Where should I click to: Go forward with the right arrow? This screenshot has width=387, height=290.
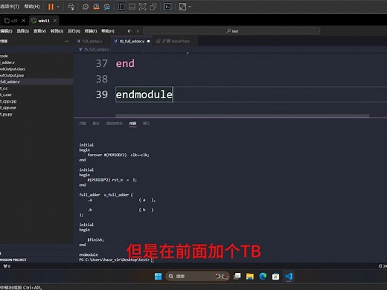point(138,31)
